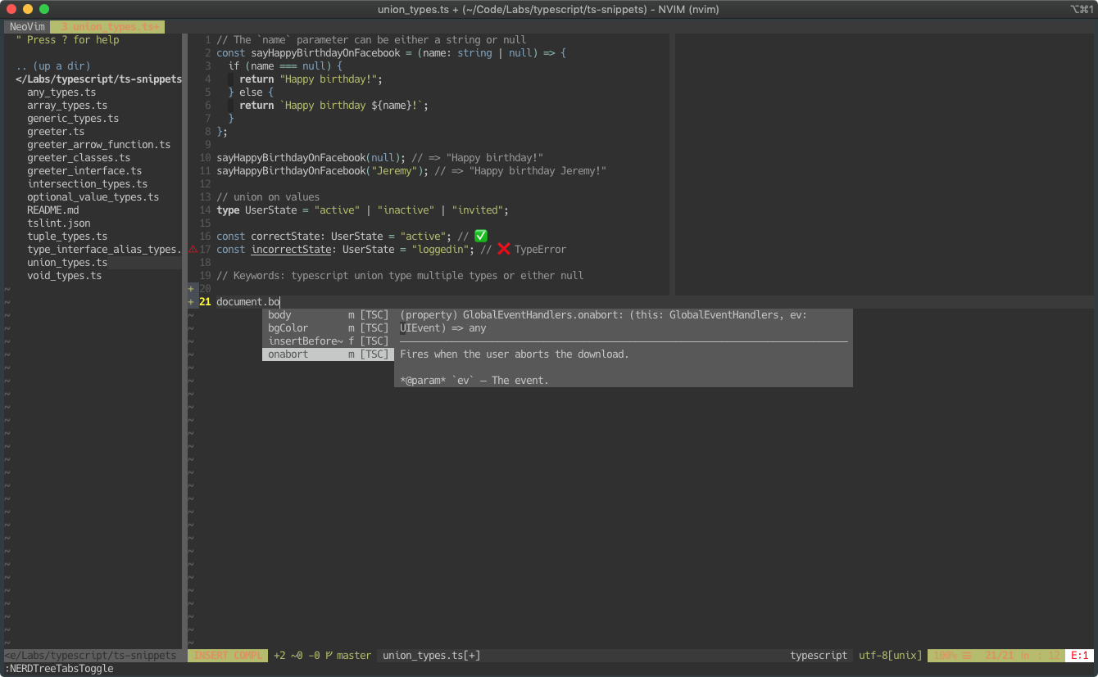Click the git added sign at line 21
Screen dimensions: 1098x677
[x=191, y=302]
